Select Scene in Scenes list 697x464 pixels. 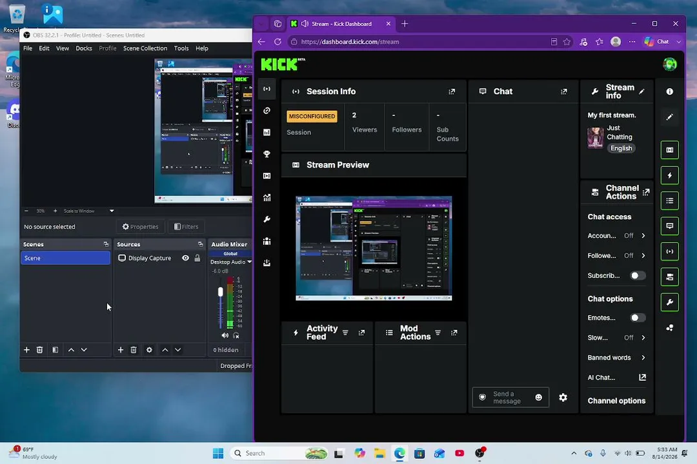(x=65, y=258)
